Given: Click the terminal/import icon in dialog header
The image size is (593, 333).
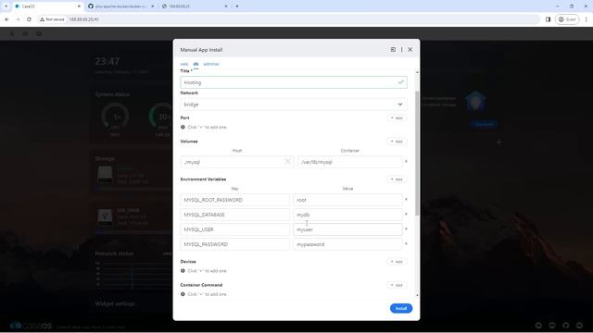Looking at the screenshot, I should (x=393, y=49).
